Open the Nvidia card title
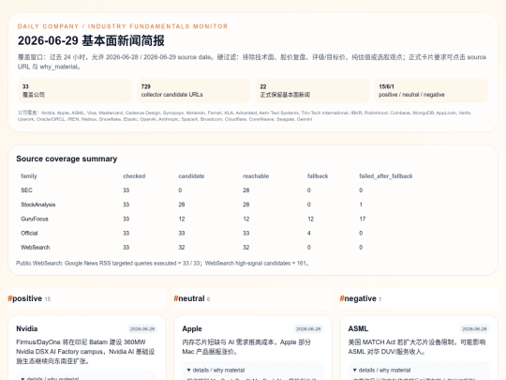 (x=27, y=328)
